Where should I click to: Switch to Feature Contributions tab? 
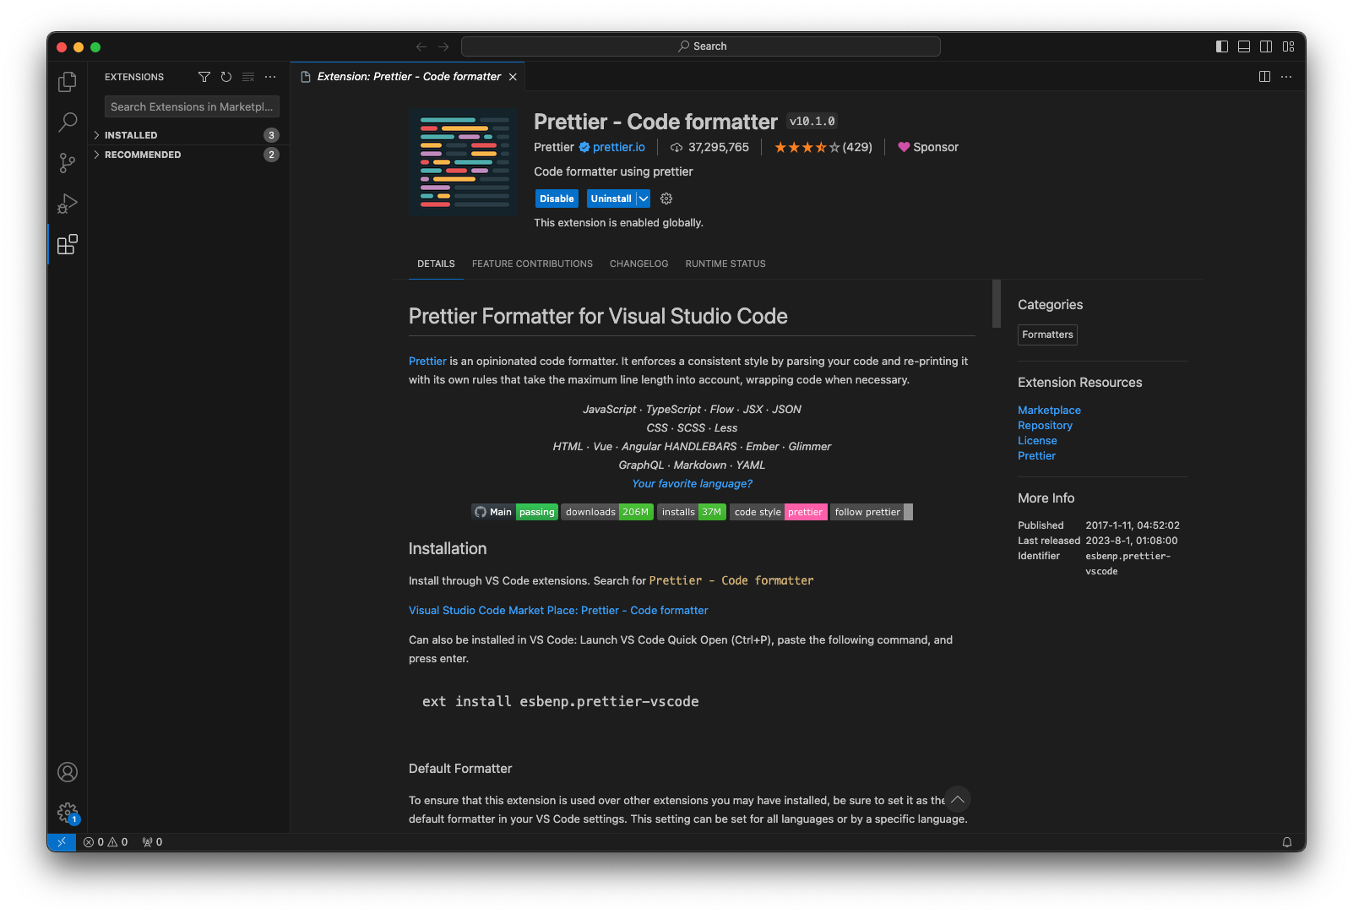click(532, 264)
